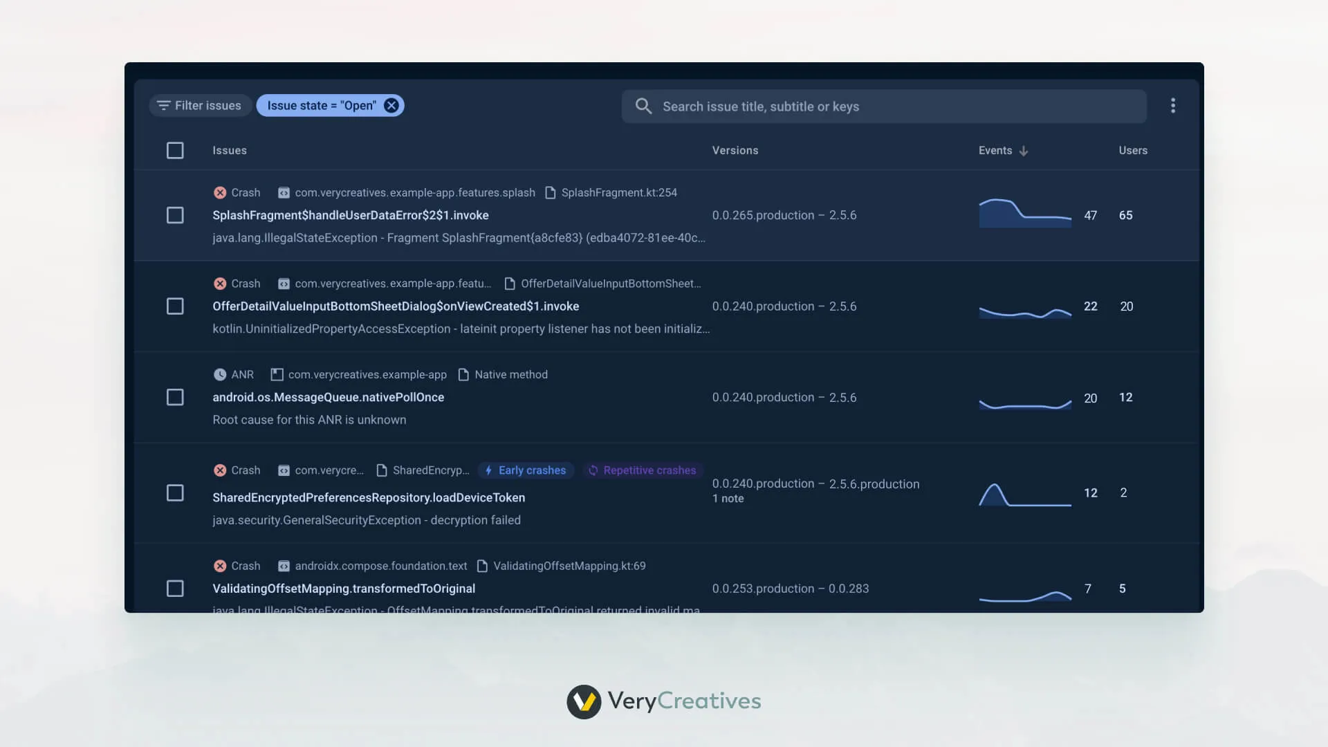Click the sparkline chart for the OfferDetailValueInputBottomSheetDialog issue
Viewport: 1328px width, 747px height.
pos(1024,311)
